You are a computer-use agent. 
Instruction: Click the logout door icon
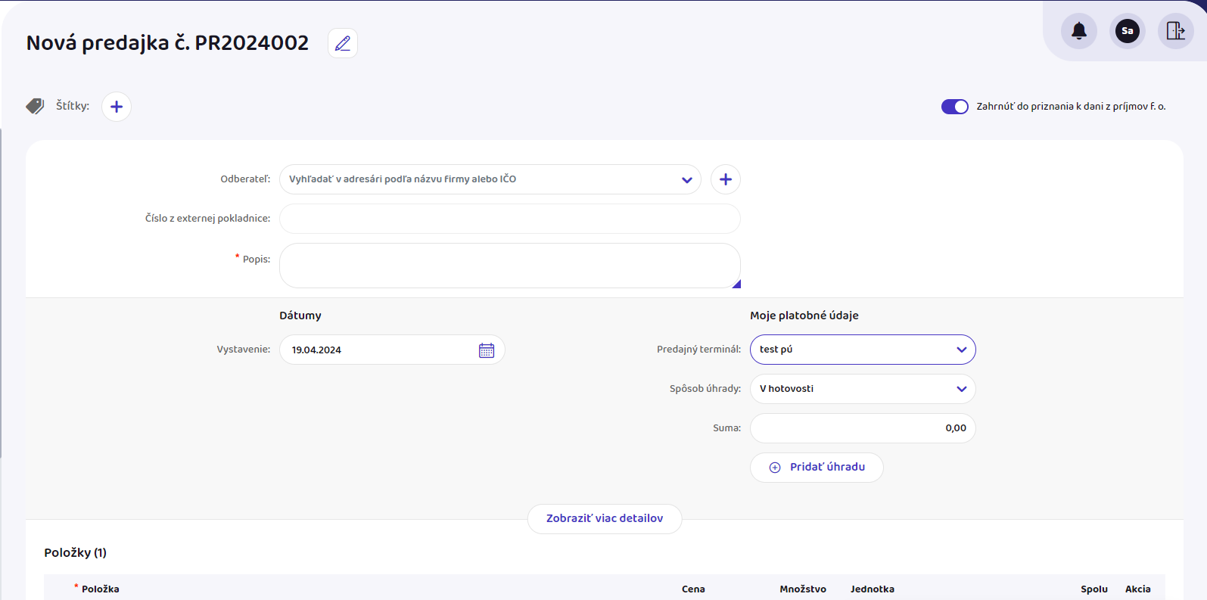(1175, 31)
